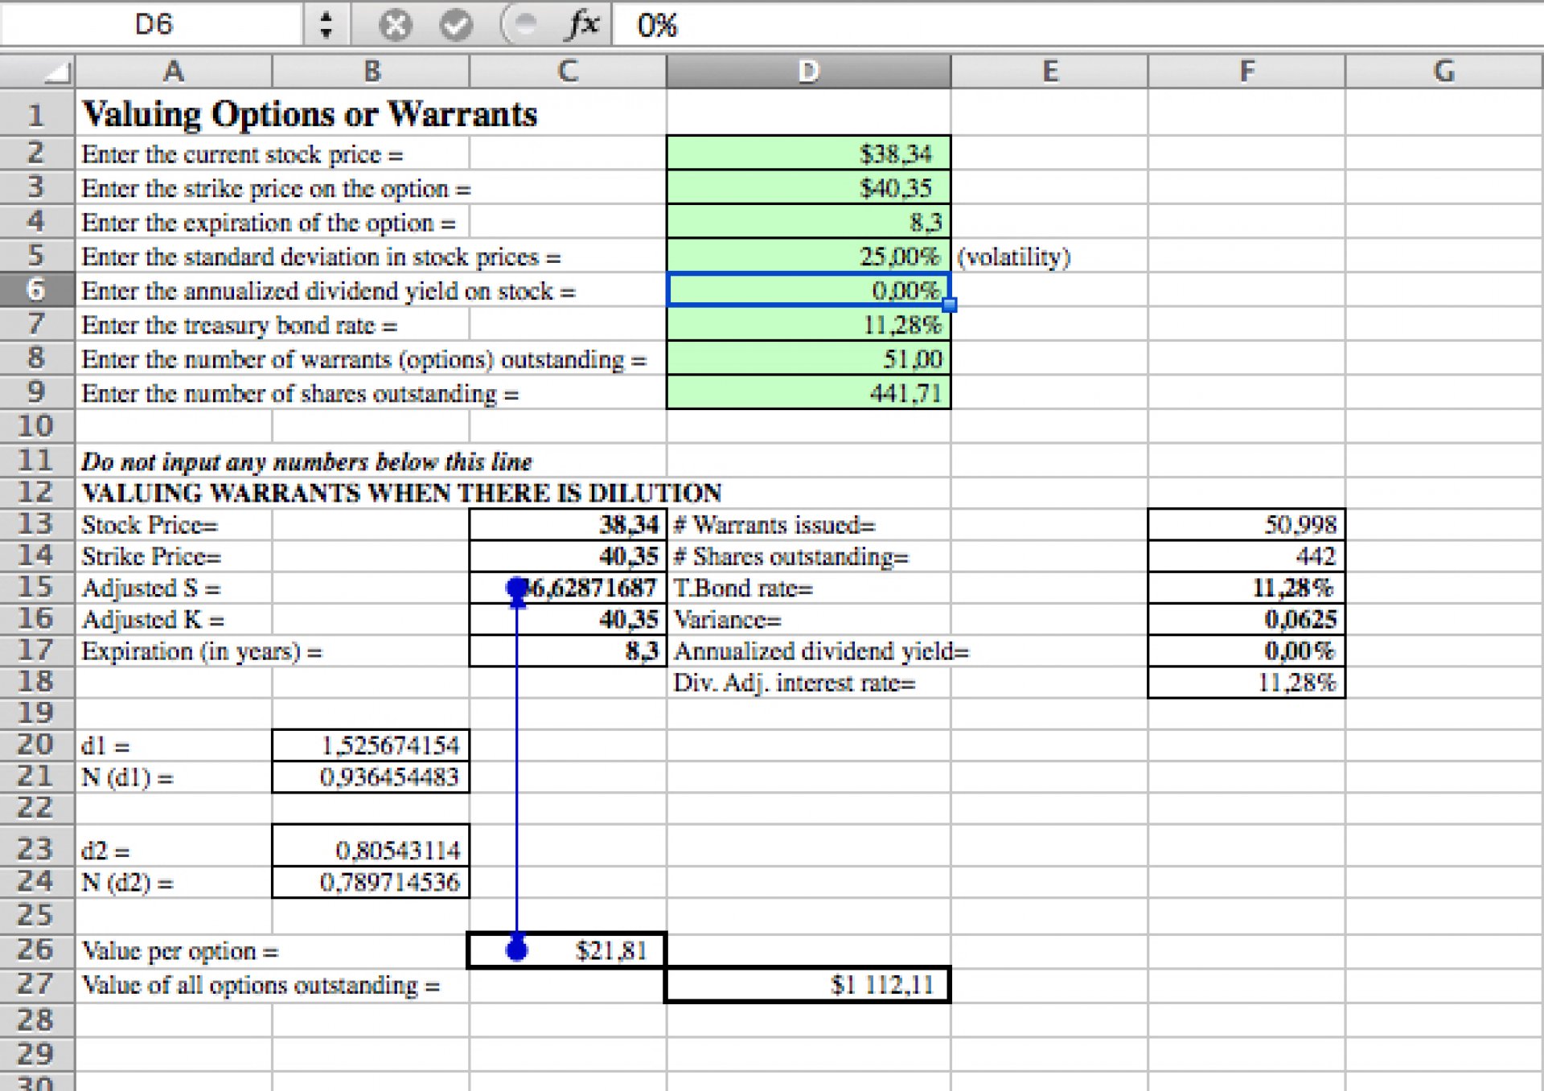Screen dimensions: 1544x1091
Task: Cancel the formula bar entry
Action: tap(395, 25)
